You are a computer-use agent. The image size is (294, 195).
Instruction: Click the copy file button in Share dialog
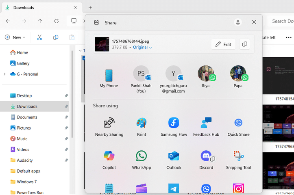(244, 44)
